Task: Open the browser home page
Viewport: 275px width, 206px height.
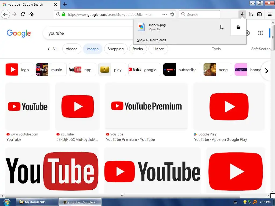Action: click(x=31, y=14)
